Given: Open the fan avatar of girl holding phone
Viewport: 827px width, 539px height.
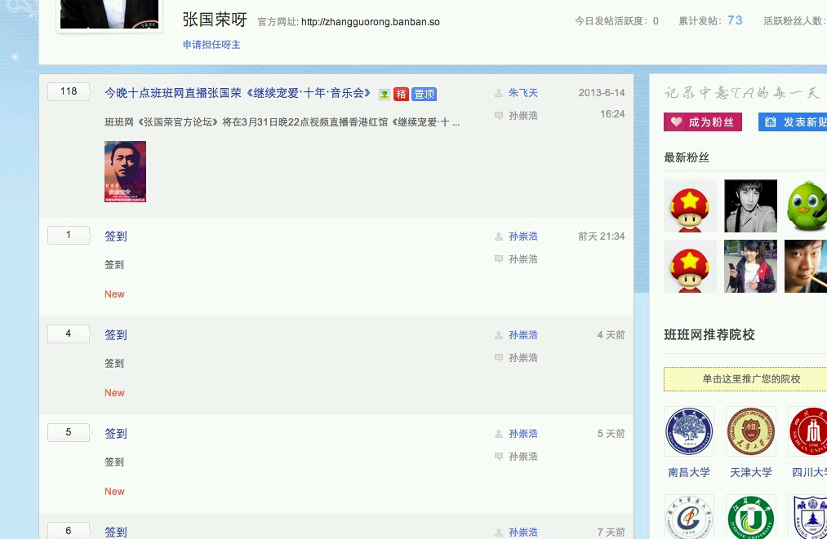Looking at the screenshot, I should 750,266.
